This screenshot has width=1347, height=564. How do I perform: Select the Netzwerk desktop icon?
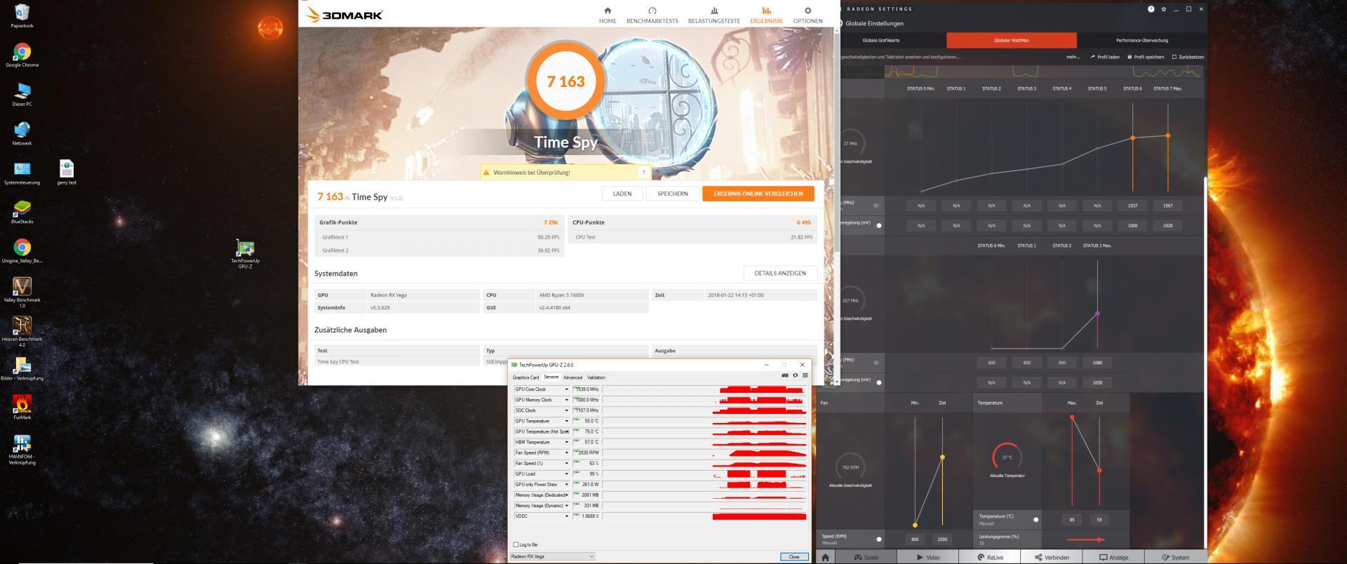22,134
